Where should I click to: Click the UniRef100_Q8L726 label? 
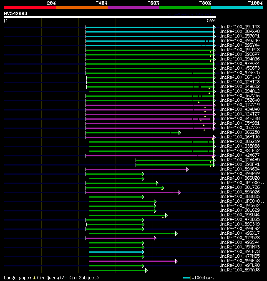click(x=239, y=188)
